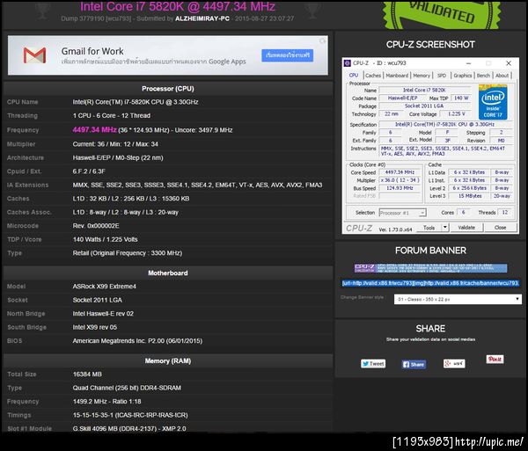Click the Threads count field in CPU-Z
This screenshot has height=451, width=528.
click(x=504, y=212)
